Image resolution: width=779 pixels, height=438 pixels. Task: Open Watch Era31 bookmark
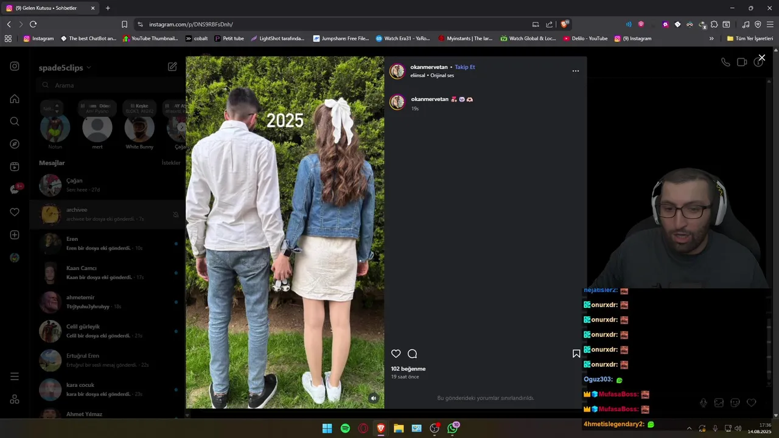coord(402,38)
